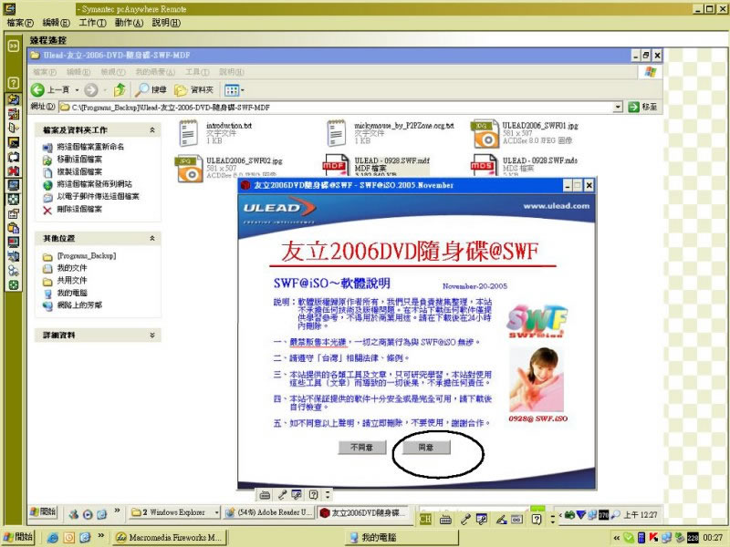
Task: Switch to Windows Explorer group on remote taskbar
Action: (174, 512)
